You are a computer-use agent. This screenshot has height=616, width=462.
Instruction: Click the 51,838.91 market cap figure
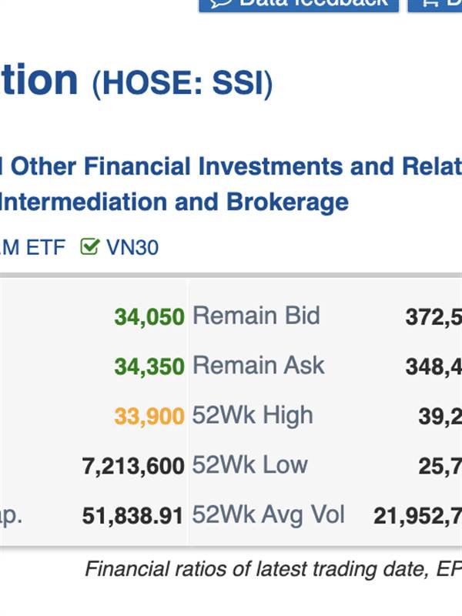132,516
